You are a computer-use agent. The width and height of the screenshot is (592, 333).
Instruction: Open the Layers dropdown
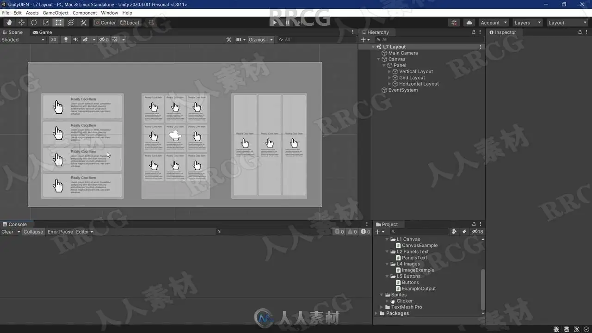coord(527,23)
